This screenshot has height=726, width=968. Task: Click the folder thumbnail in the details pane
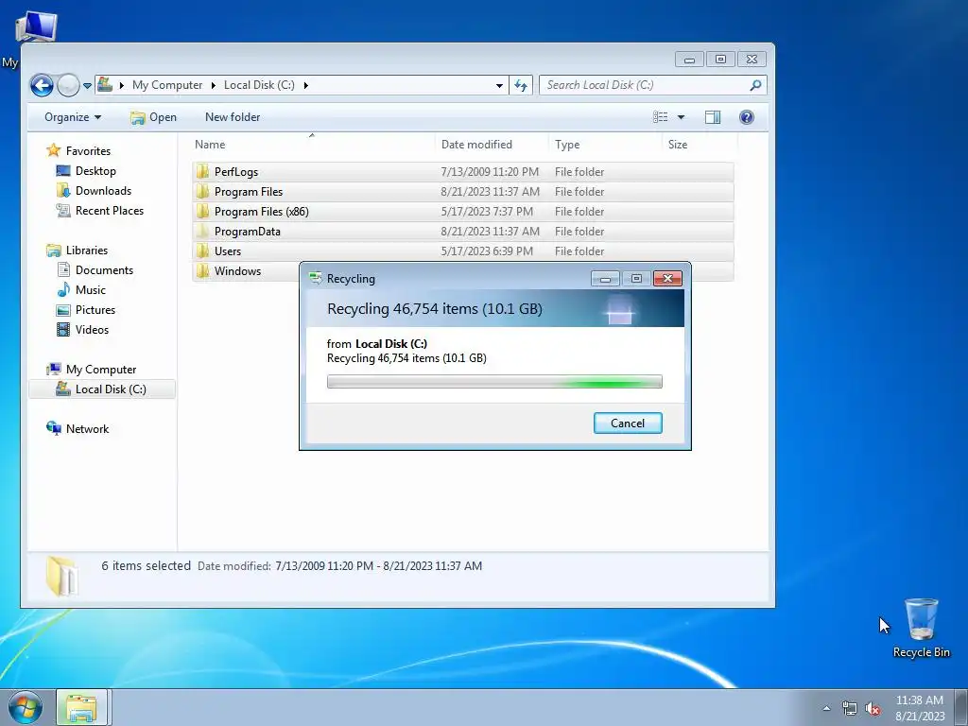61,576
